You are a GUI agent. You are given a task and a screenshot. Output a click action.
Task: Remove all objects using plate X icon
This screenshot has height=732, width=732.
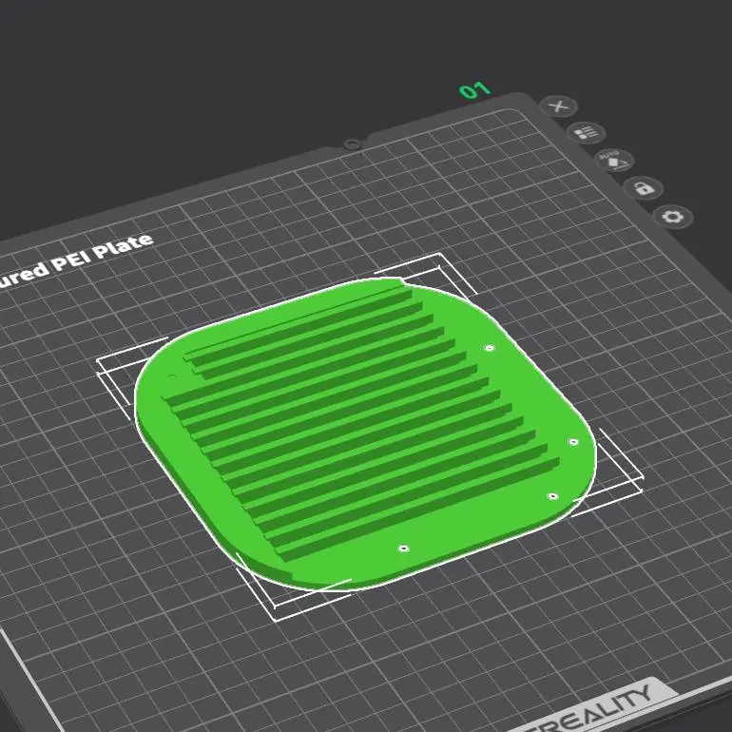click(559, 106)
